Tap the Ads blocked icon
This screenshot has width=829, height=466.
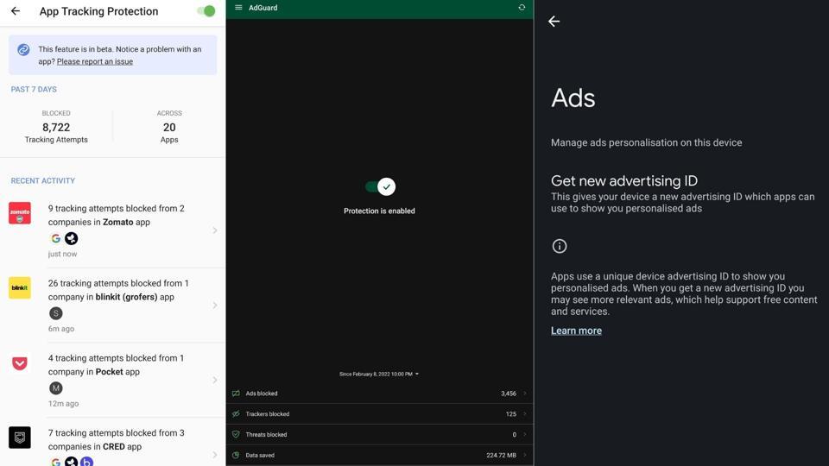point(236,394)
